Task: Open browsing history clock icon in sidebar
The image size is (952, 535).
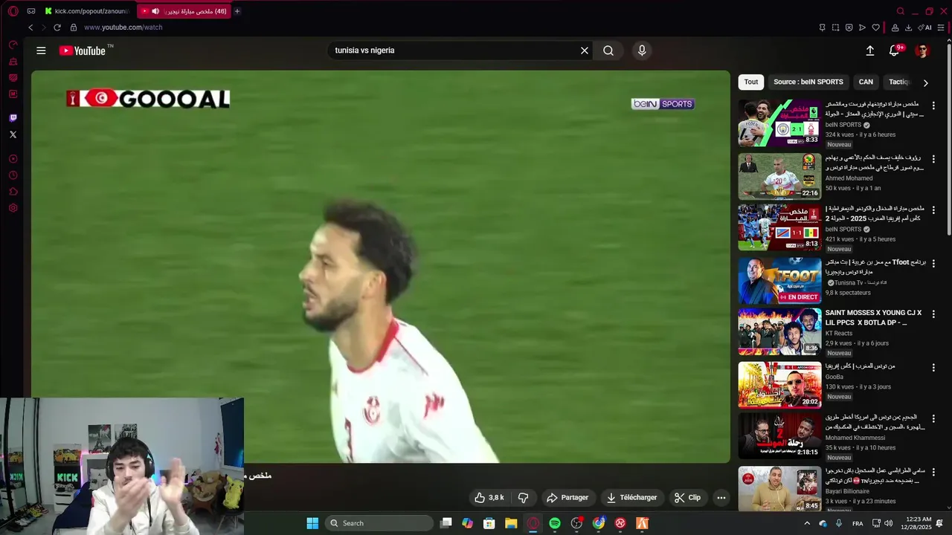Action: (13, 175)
